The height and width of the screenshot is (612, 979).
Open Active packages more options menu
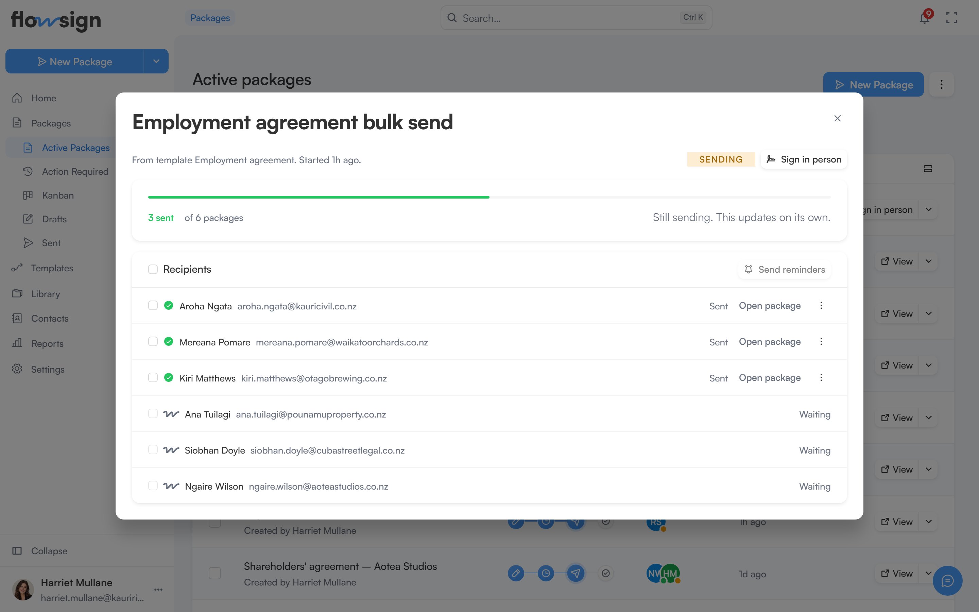941,85
